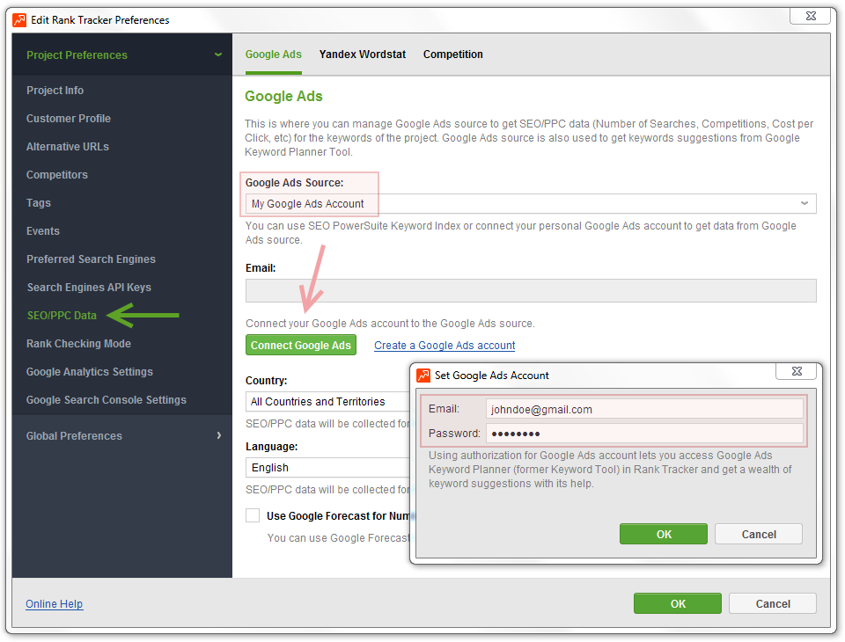Click Cancel in the Preferences window footer
The width and height of the screenshot is (845, 642).
[x=773, y=604]
